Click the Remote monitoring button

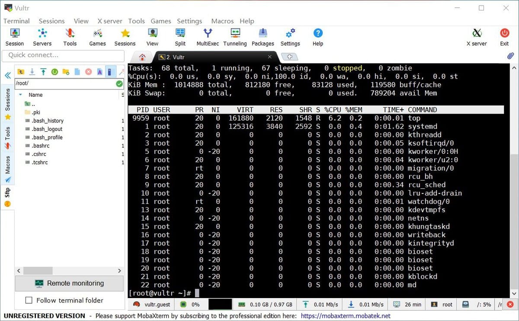point(69,283)
